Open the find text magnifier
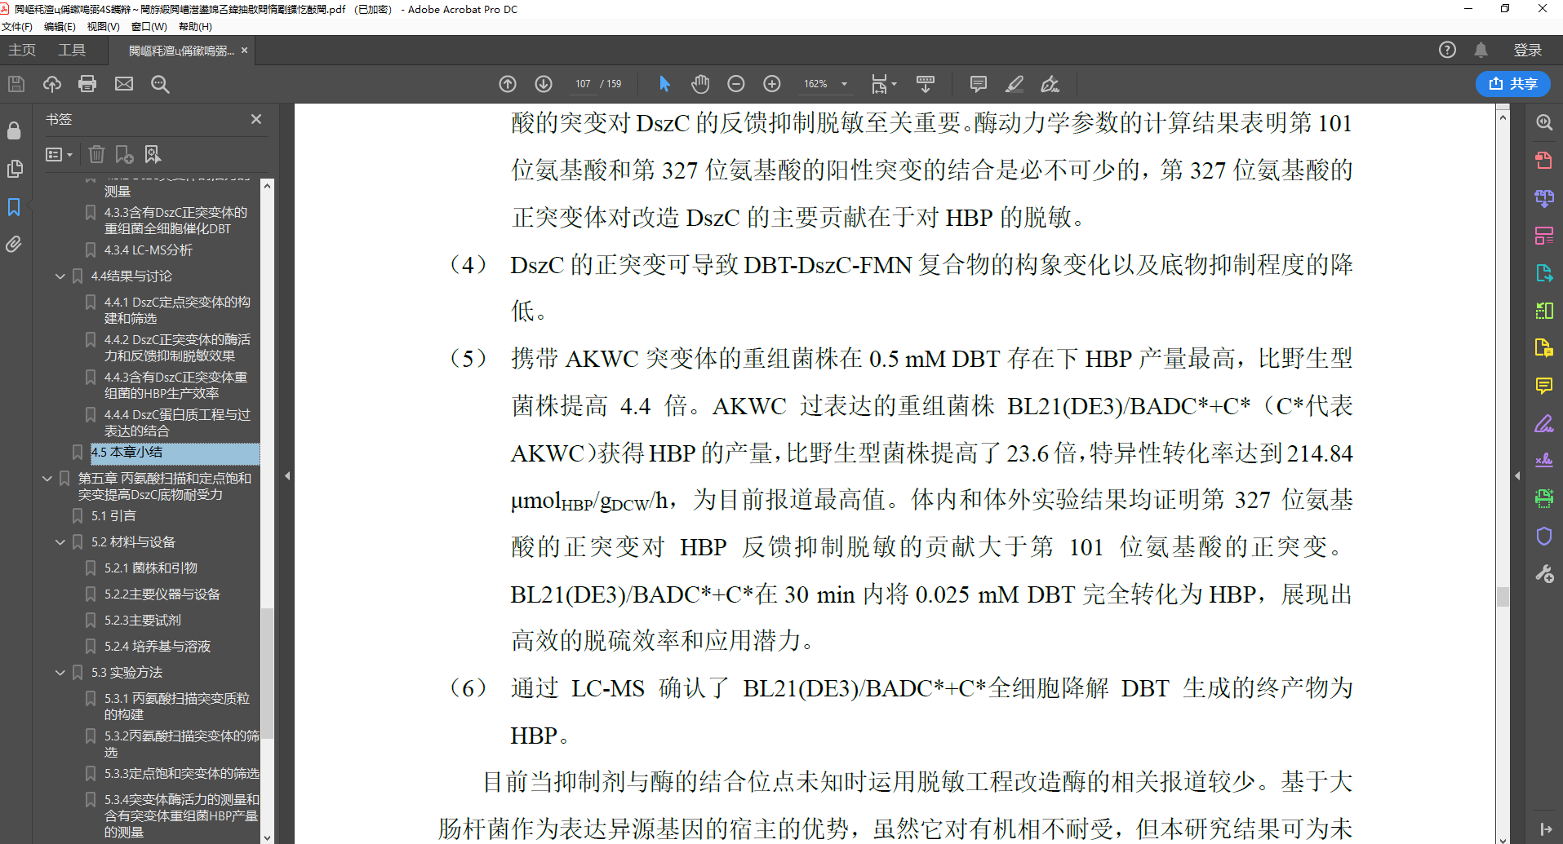 (160, 84)
